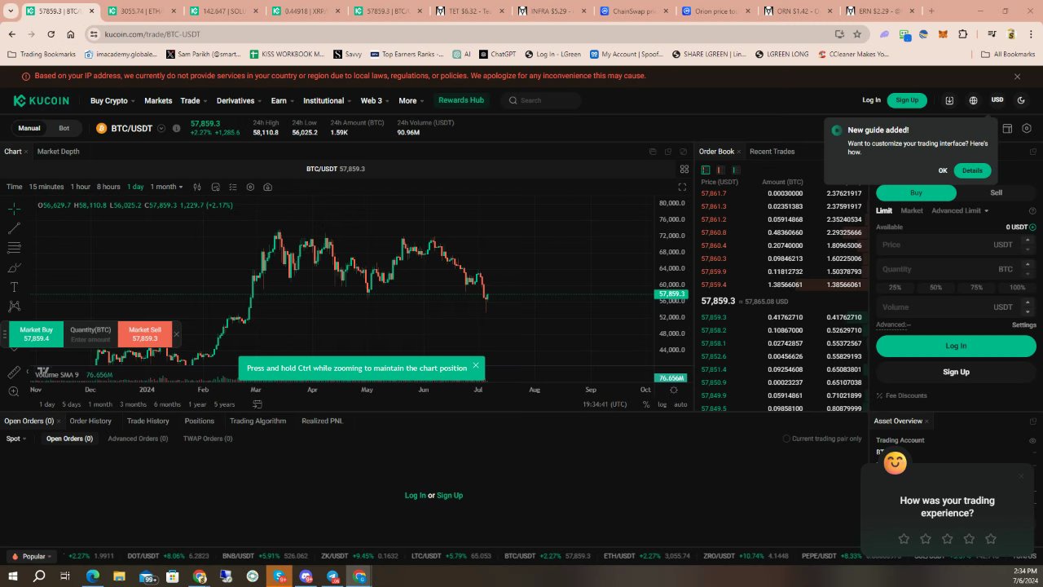Open the candlestick chart style icon
This screenshot has height=587, width=1043.
pos(197,187)
